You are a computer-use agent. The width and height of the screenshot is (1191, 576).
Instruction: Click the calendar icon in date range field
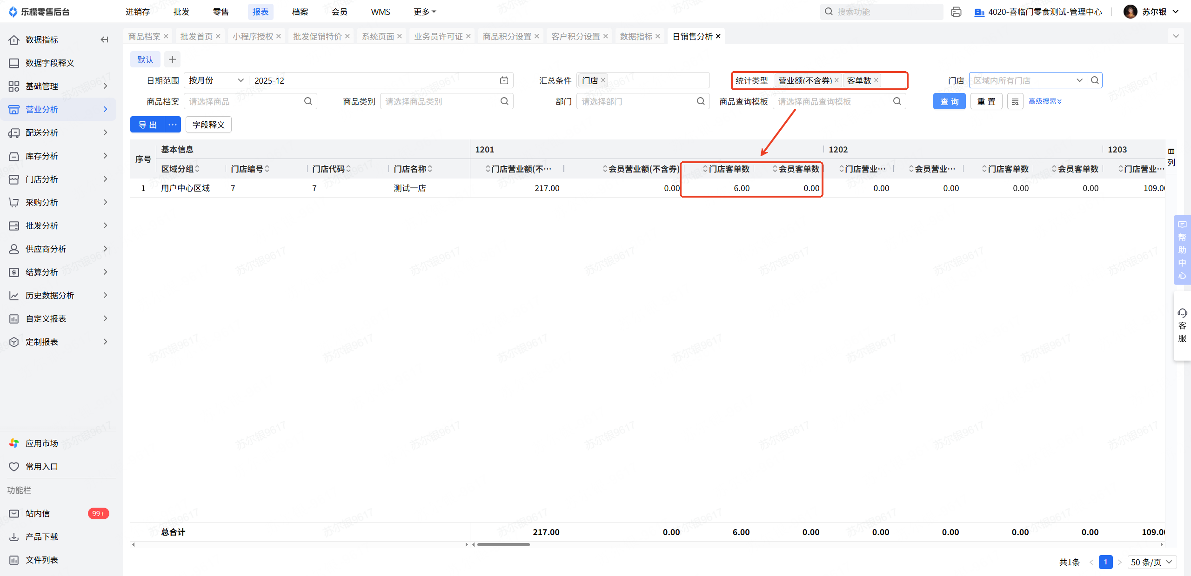coord(504,80)
